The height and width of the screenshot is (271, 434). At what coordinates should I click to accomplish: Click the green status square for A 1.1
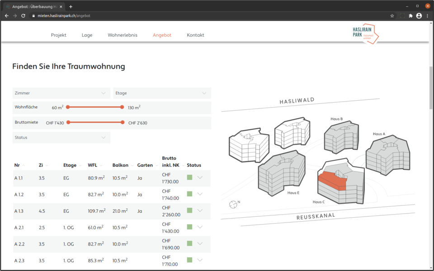pyautogui.click(x=189, y=178)
